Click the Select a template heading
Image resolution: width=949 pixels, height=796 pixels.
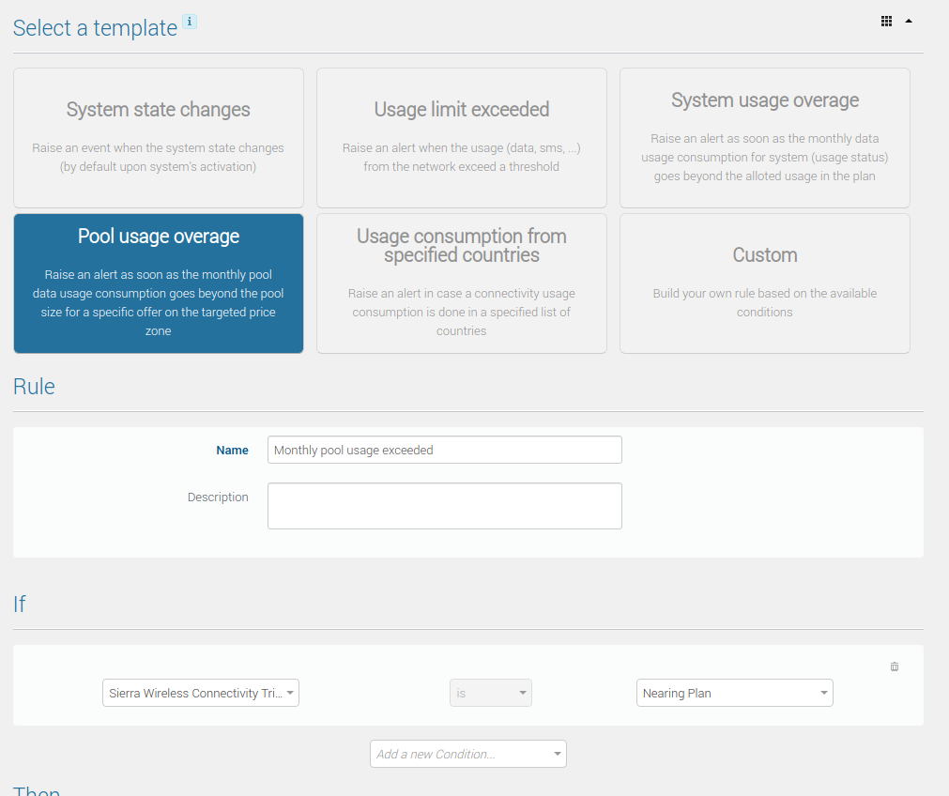95,28
